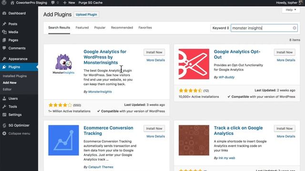Click the Settings icon in sidebar
Screen dimensions: 305x171
[4, 114]
